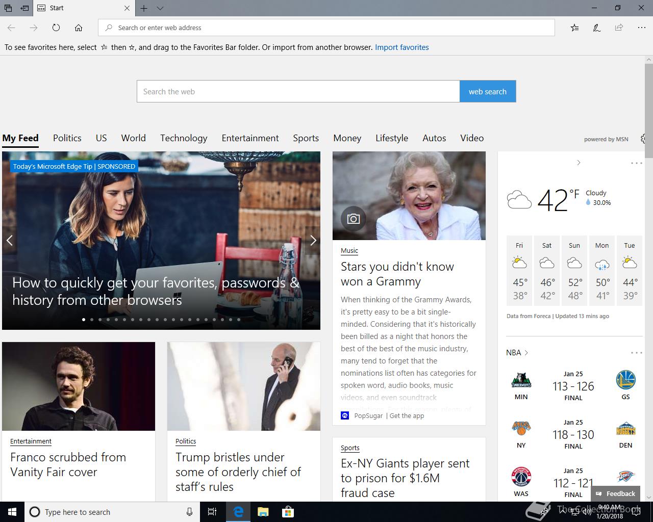Image resolution: width=653 pixels, height=522 pixels.
Task: Switch to the Technology tab
Action: (184, 138)
